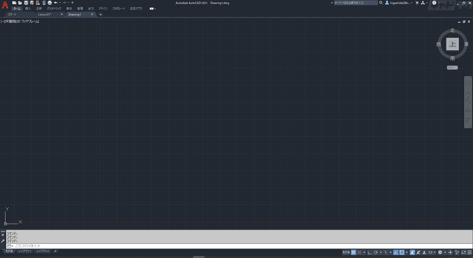Open the アドイン ribbon tab
Viewport: 473px width, 258px height.
coord(103,9)
